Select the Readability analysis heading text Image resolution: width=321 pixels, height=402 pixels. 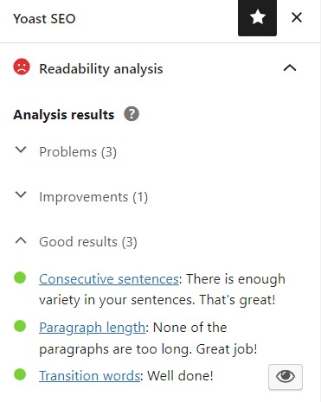pos(101,69)
